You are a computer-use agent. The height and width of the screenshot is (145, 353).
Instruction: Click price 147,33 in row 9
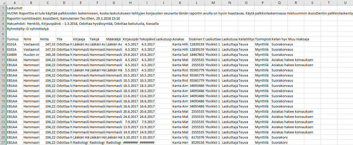(48, 49)
